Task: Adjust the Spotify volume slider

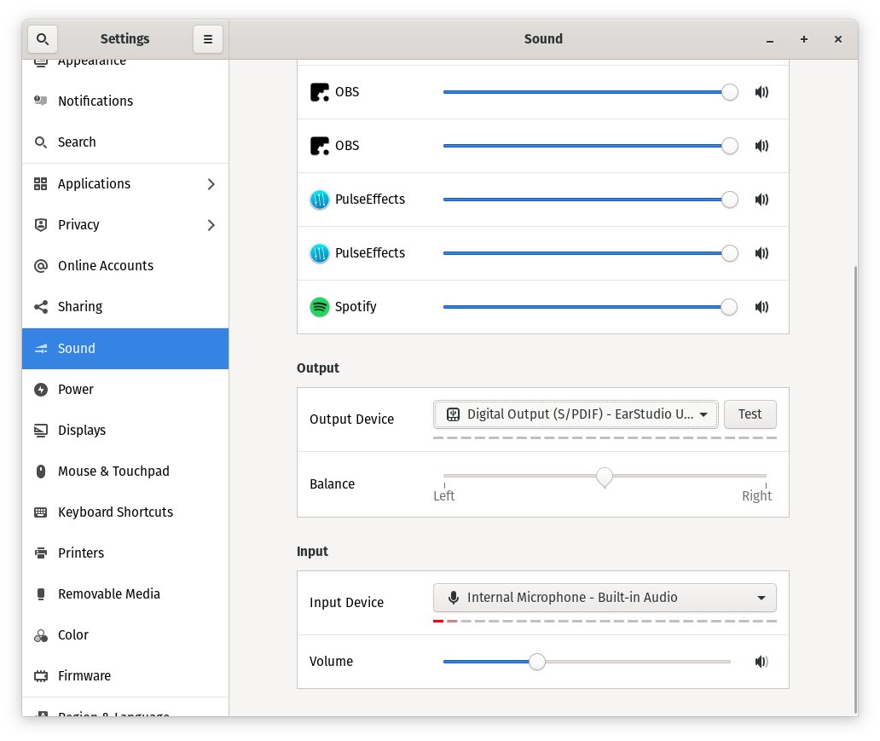Action: [x=590, y=306]
